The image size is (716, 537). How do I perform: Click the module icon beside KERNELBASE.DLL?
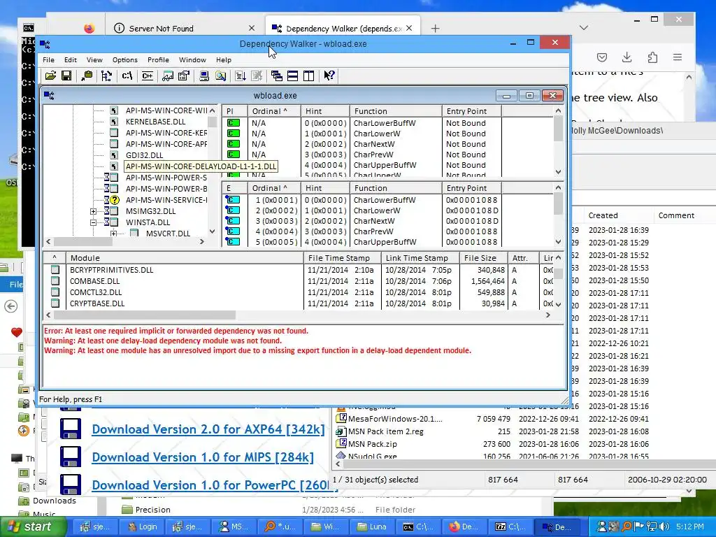click(x=114, y=122)
